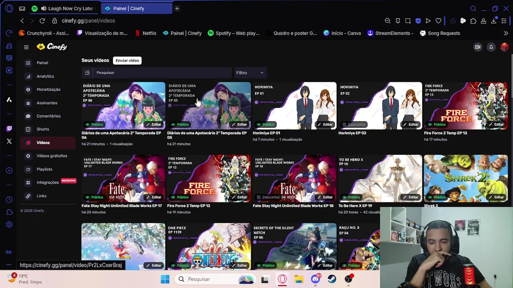Edit To Be Hero X EP 19
Screen dimensions: 513x288
point(410,197)
